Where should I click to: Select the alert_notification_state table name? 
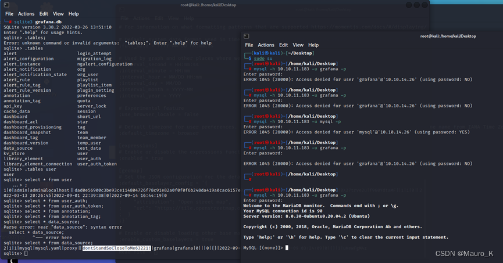(35, 74)
